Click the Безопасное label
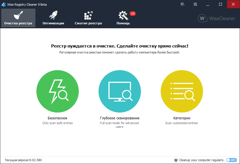The image size is (240, 164). pyautogui.click(x=57, y=118)
